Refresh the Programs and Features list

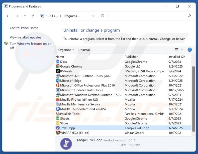coord(103,16)
